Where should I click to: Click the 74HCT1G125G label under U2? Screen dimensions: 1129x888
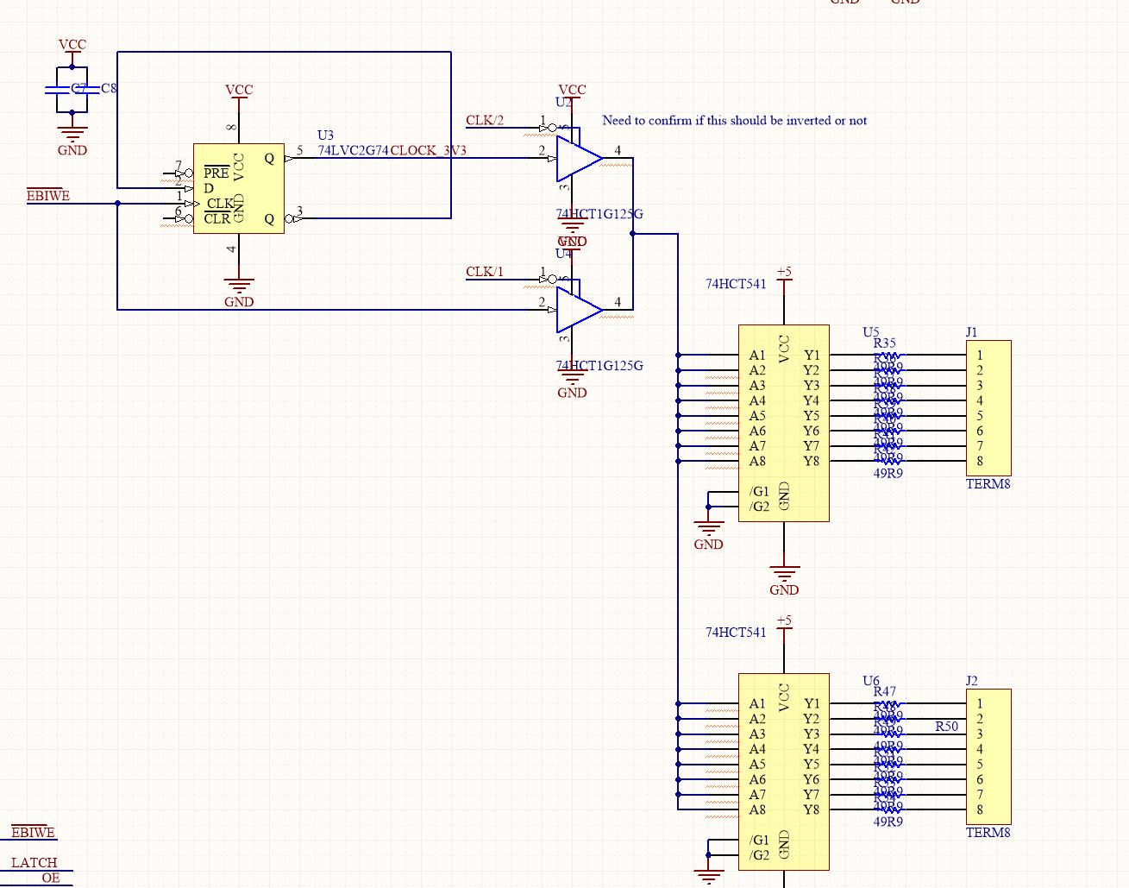click(x=599, y=214)
